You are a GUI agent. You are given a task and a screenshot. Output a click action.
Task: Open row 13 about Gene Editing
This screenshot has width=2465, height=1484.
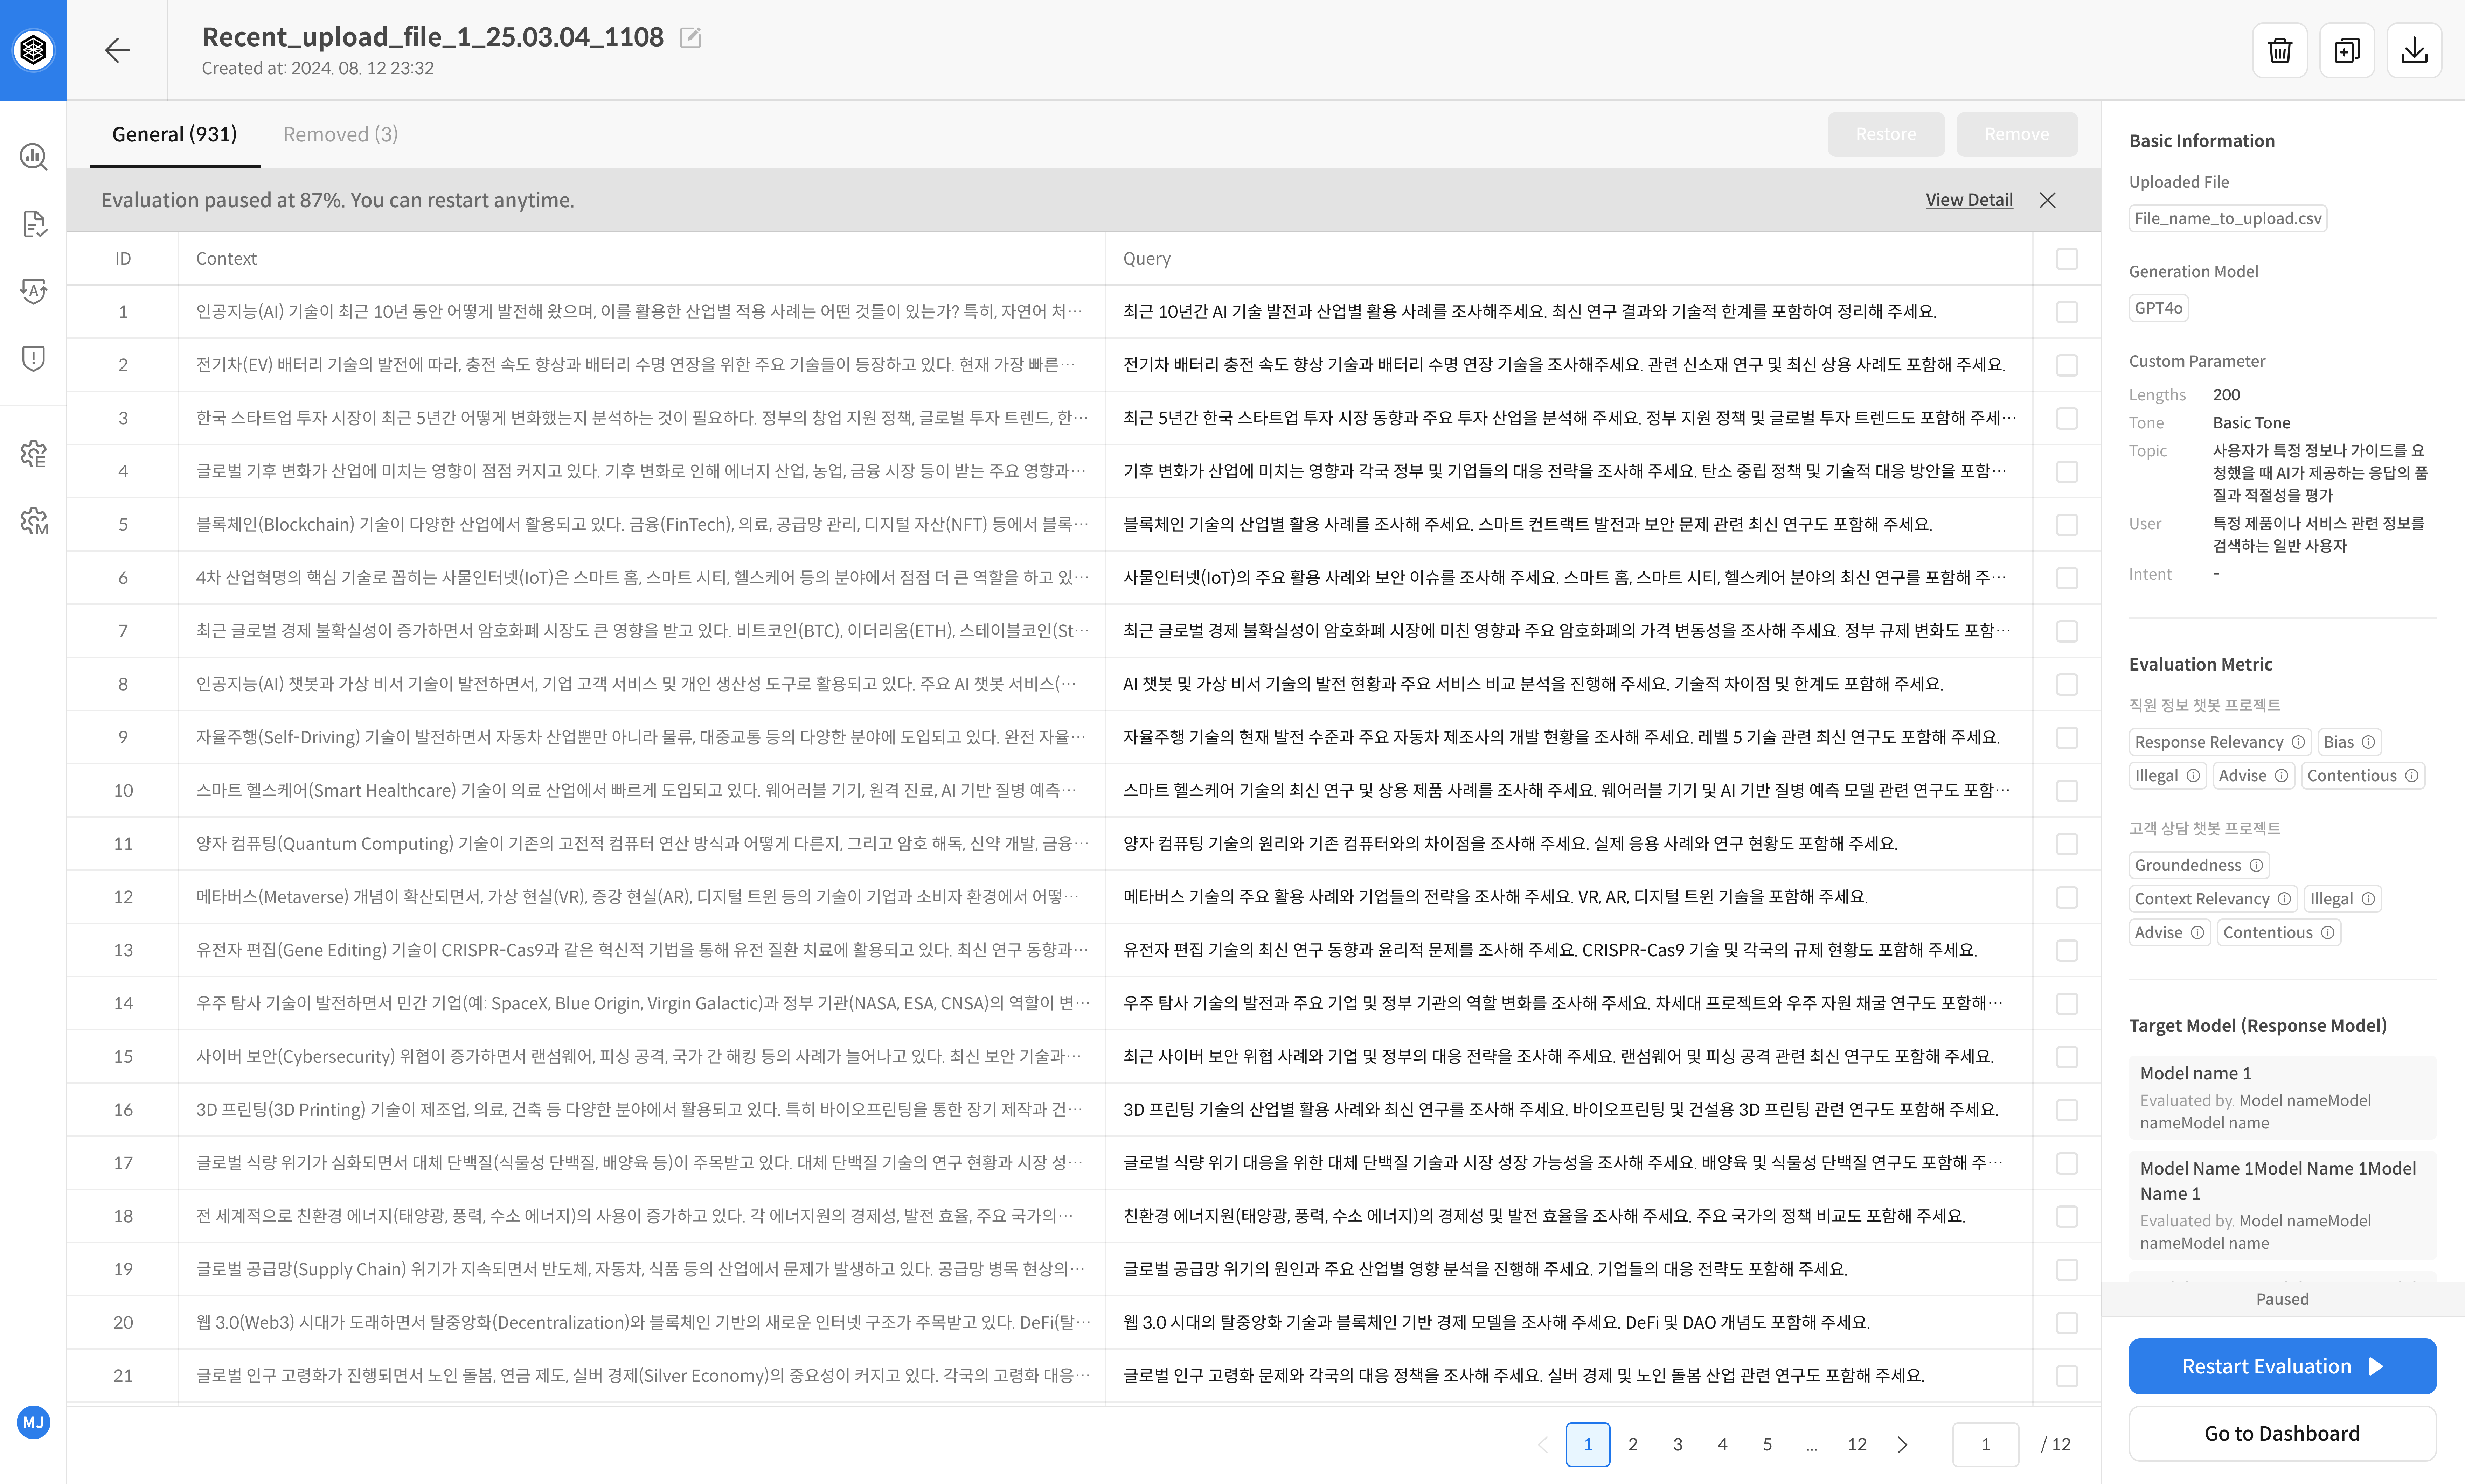pos(1083,950)
